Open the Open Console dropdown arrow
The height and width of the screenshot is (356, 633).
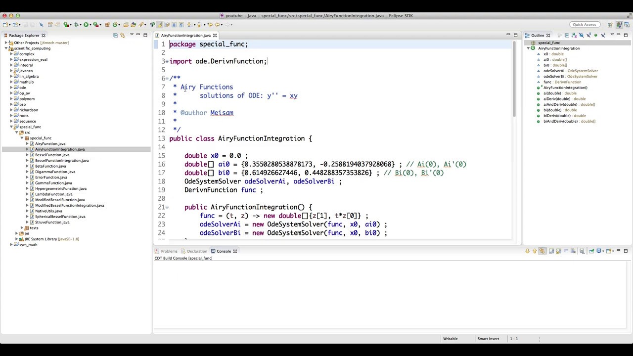[x=613, y=251]
